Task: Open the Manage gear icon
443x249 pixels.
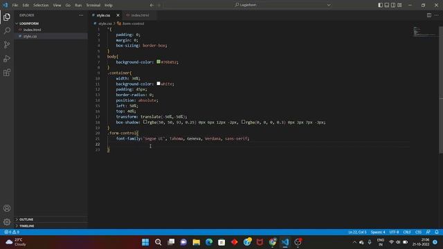Action: click(x=7, y=222)
